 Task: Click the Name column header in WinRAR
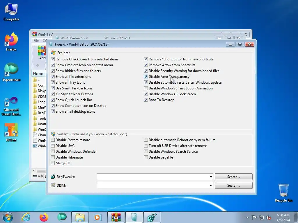pos(38,73)
